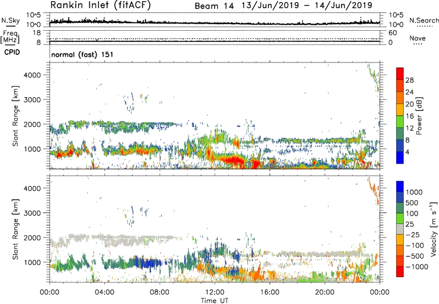
Task: Click '2000' on the velocity panel range axis
Action: 32,238
